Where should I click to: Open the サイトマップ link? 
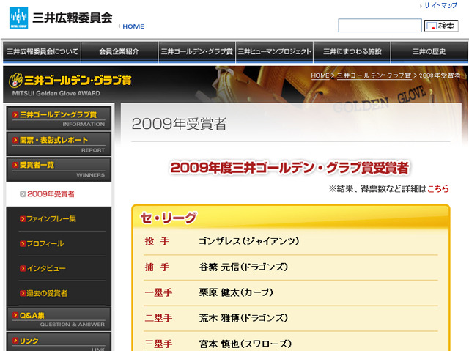pyautogui.click(x=441, y=5)
